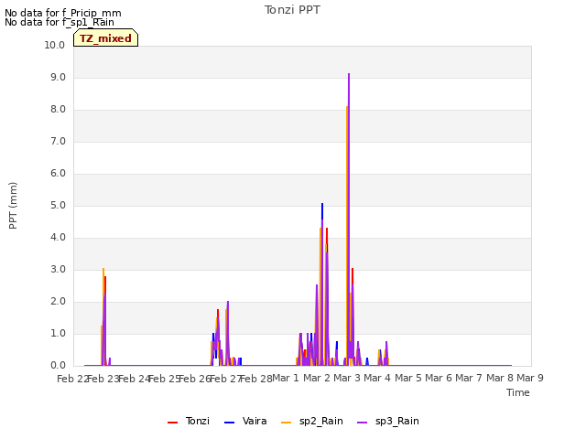Image resolution: width=586 pixels, height=439 pixels.
Task: Click the Mar 1 x-axis tick label
Action: pos(286,378)
